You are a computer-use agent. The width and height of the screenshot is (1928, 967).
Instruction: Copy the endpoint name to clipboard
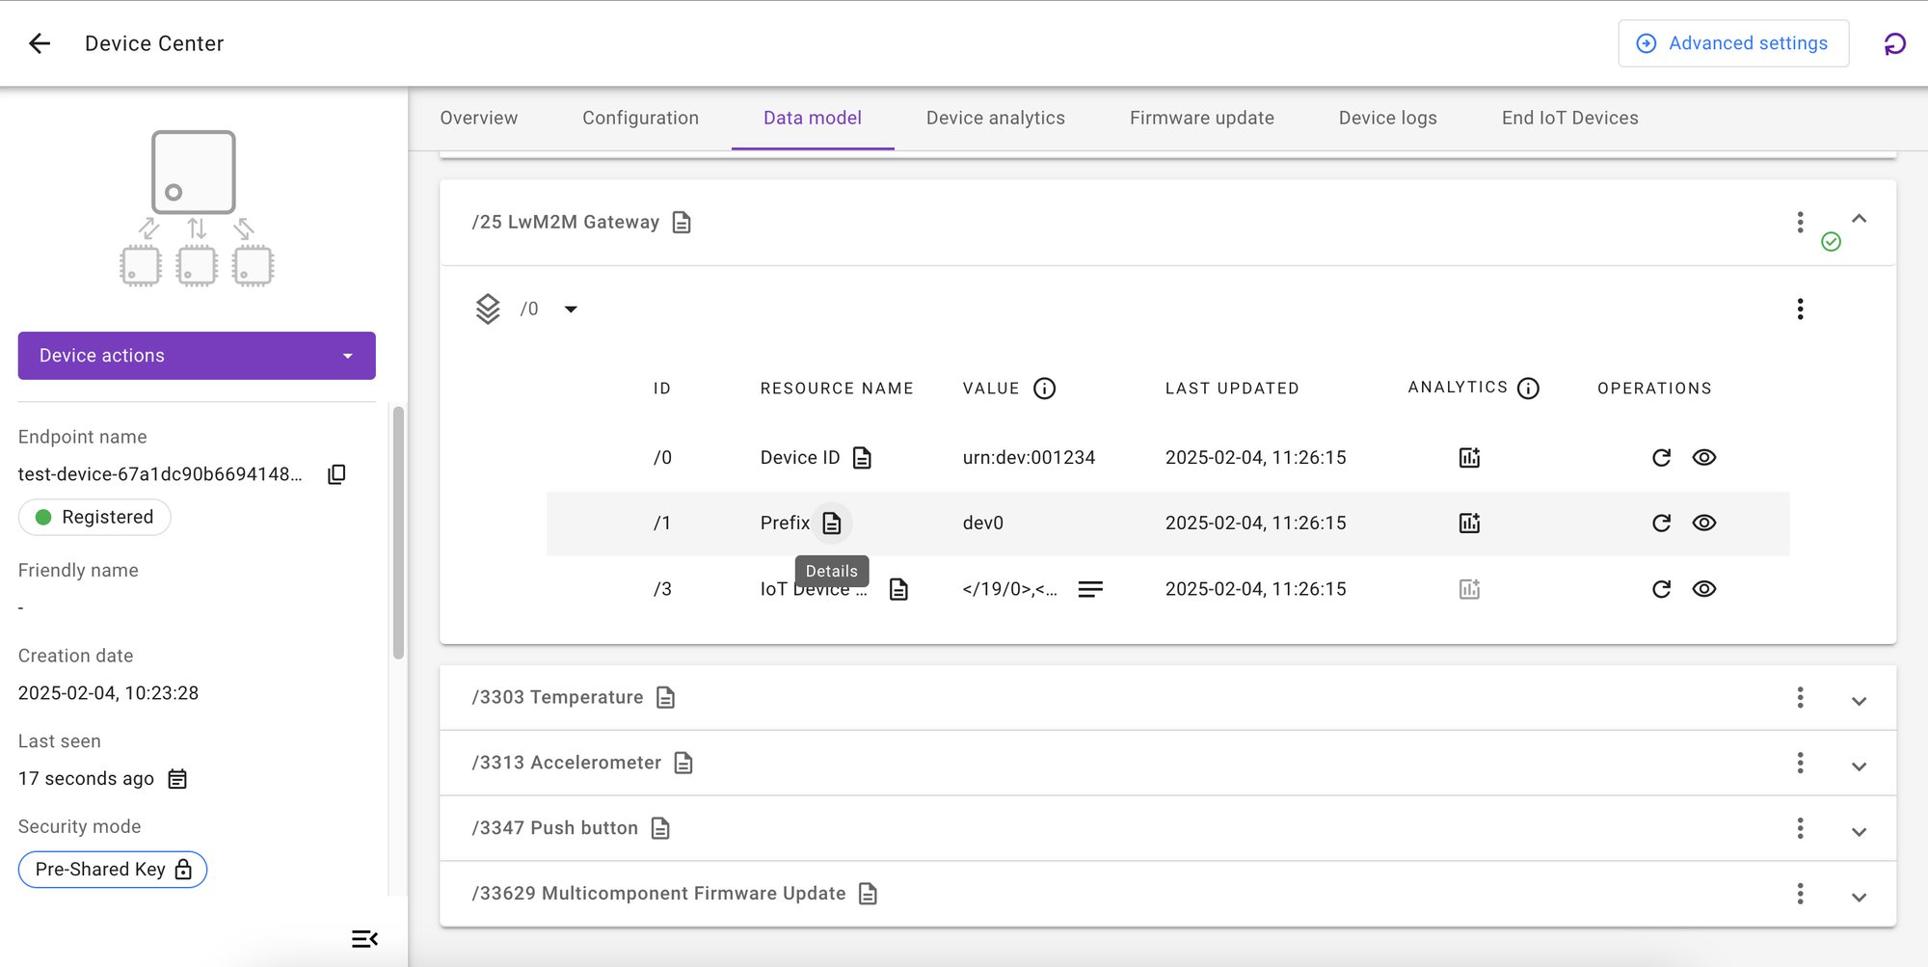coord(336,474)
